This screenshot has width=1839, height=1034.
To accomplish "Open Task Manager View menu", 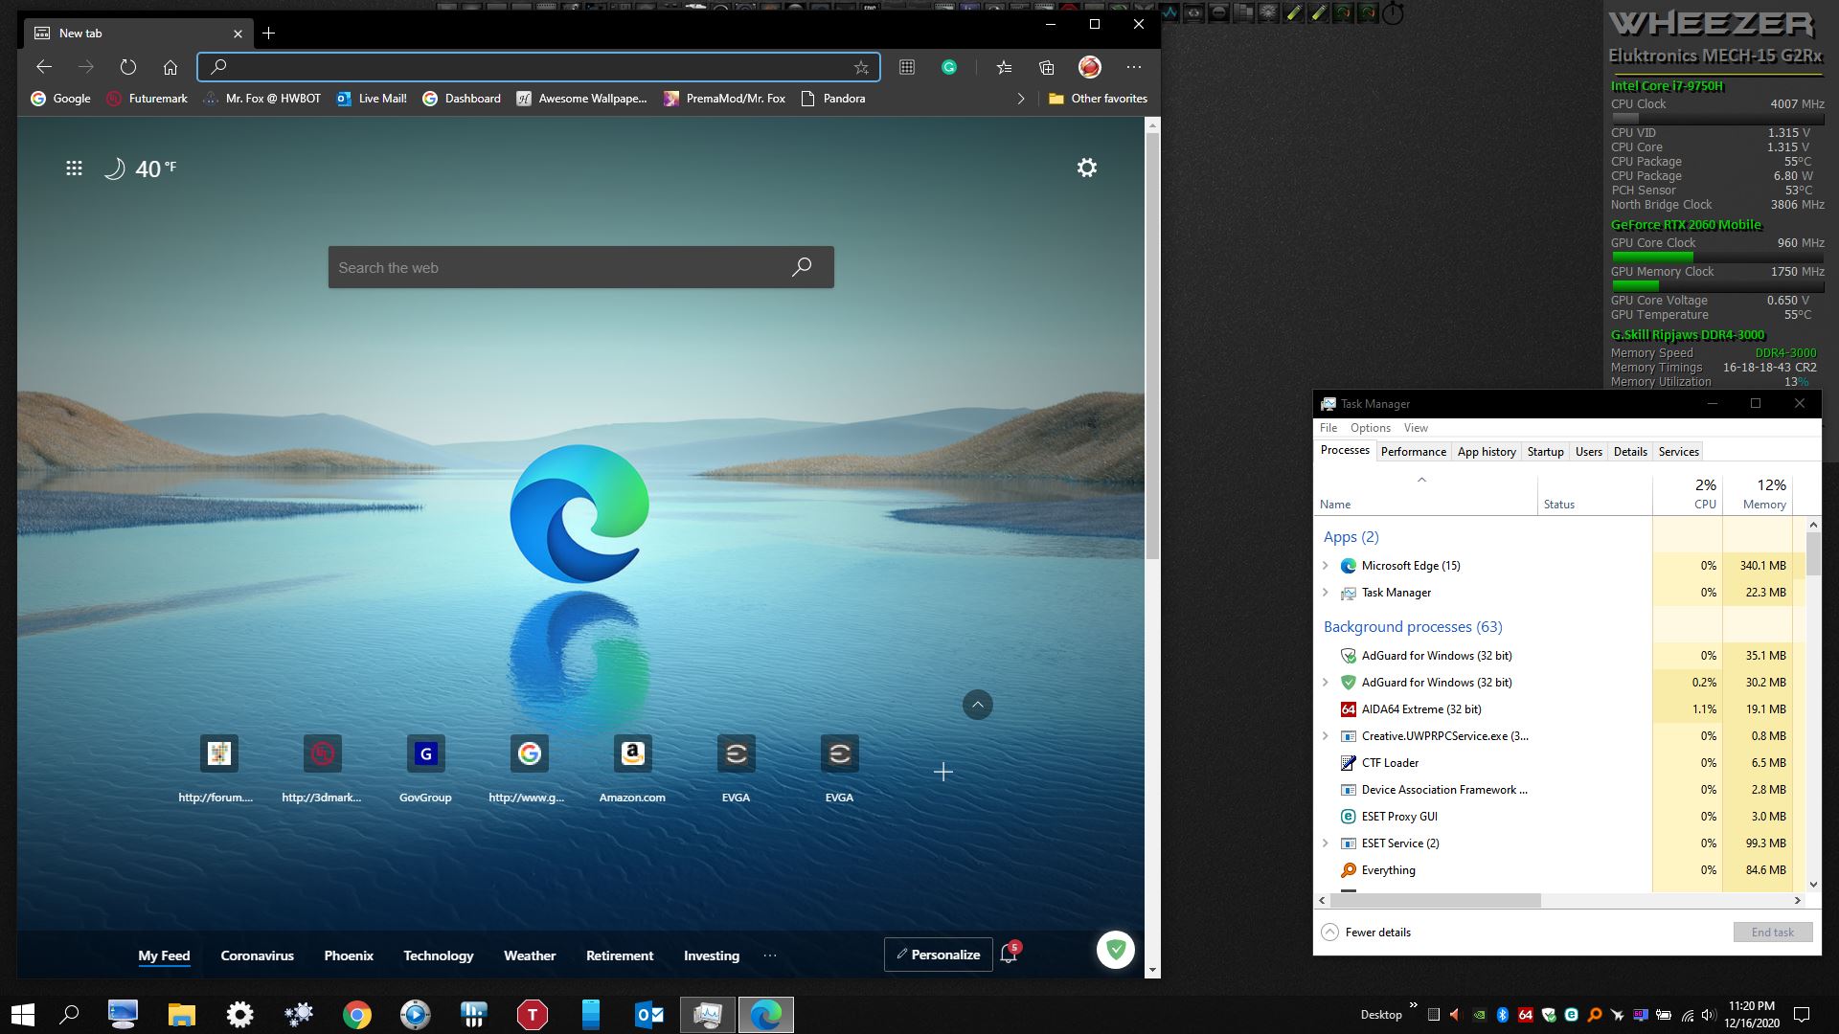I will (1416, 428).
